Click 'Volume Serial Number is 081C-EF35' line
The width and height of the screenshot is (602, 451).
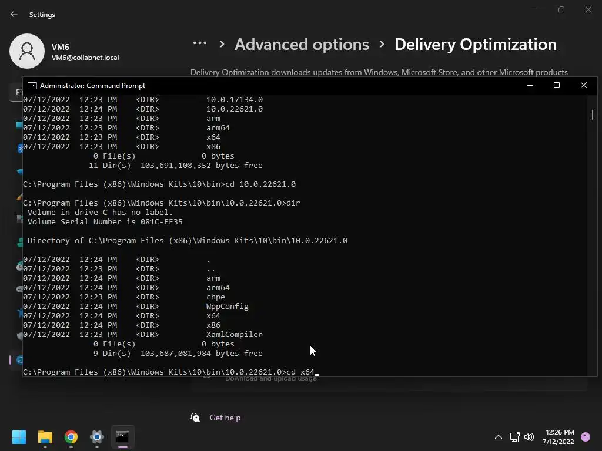click(105, 221)
